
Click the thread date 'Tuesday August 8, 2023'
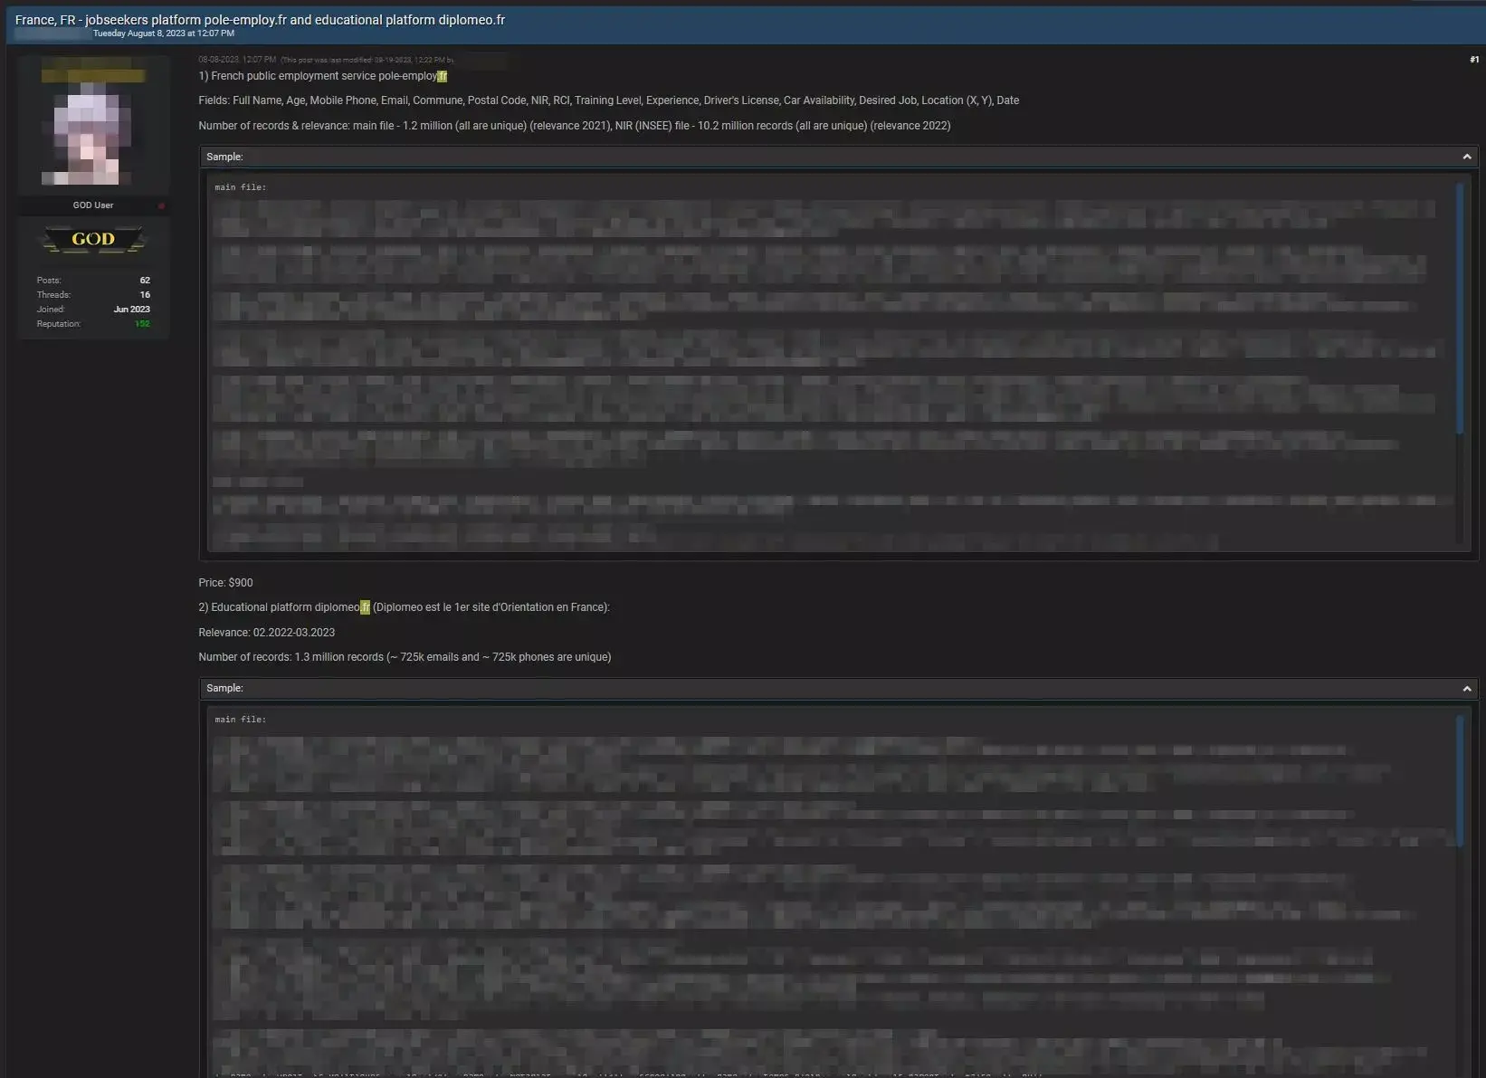(164, 33)
